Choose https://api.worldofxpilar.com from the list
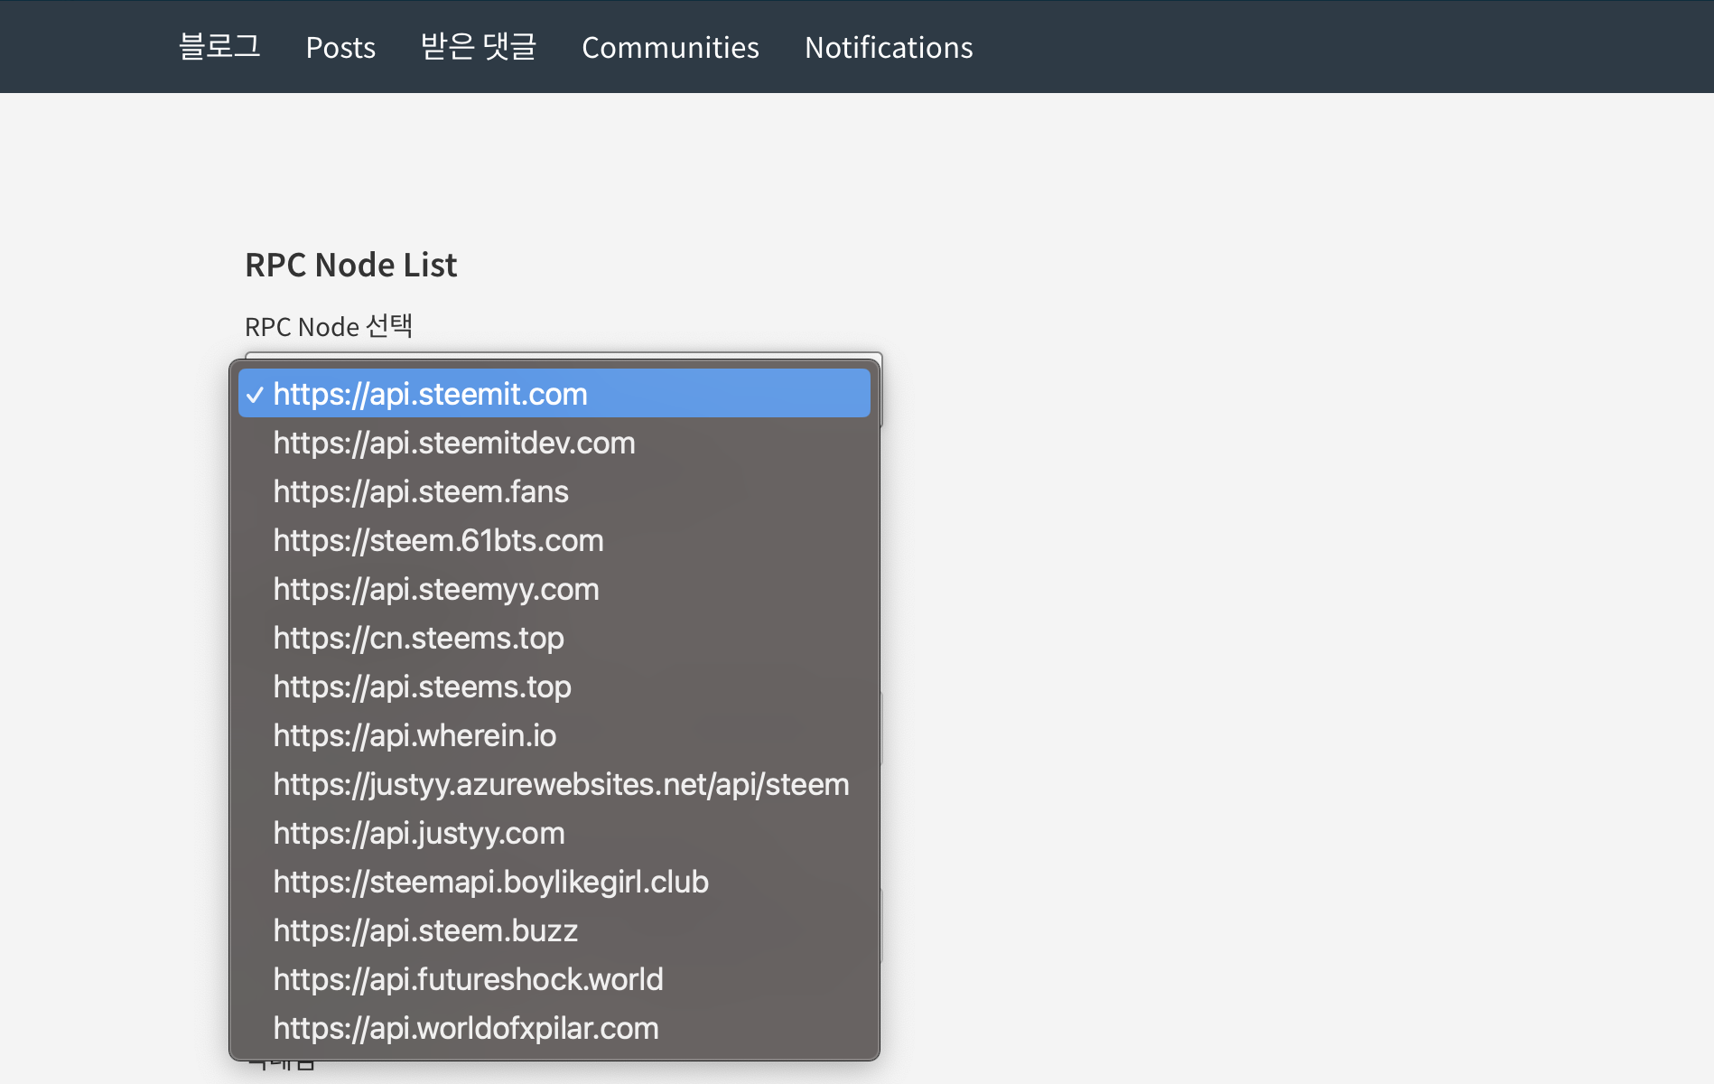 coord(554,1028)
